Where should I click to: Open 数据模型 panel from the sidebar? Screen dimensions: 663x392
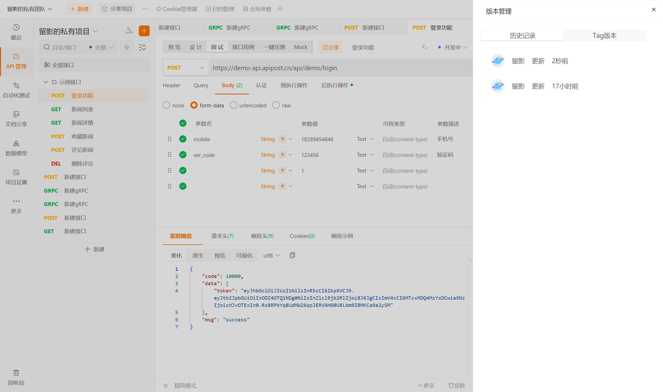click(x=16, y=149)
